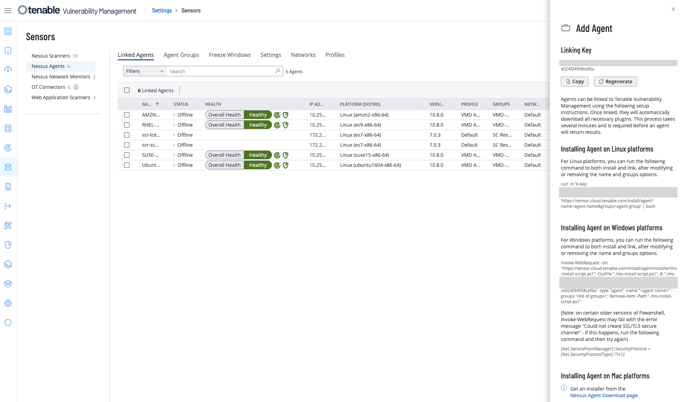Switch to the Networks tab
The image size is (687, 402).
coord(303,55)
